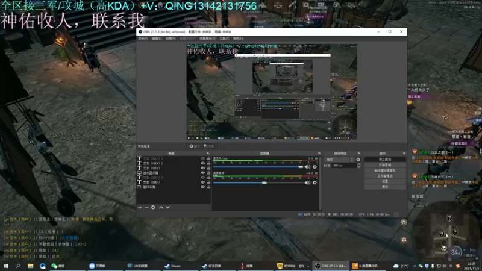Remove selected source with the minus icon
The width and height of the screenshot is (482, 271).
coord(146,207)
